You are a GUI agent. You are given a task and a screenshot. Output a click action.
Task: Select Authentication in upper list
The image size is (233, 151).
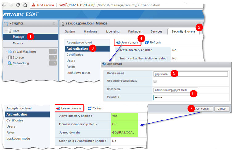point(87,49)
